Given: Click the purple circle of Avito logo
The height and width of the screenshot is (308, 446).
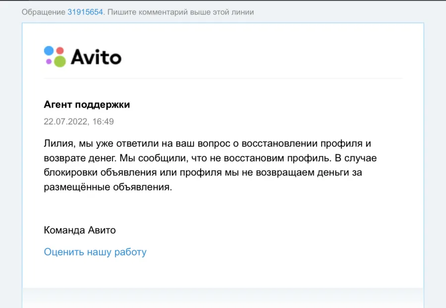Looking at the screenshot, I should tap(49, 62).
